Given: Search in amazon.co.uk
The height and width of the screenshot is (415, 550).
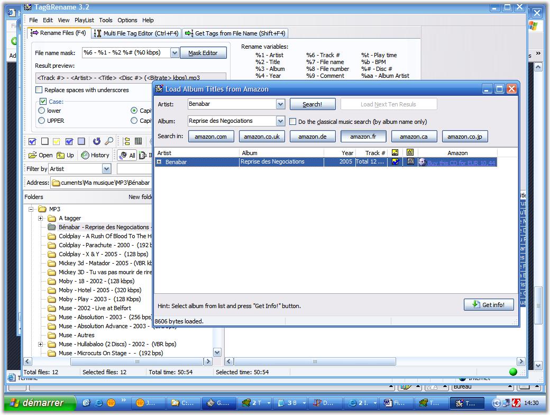Looking at the screenshot, I should [262, 137].
